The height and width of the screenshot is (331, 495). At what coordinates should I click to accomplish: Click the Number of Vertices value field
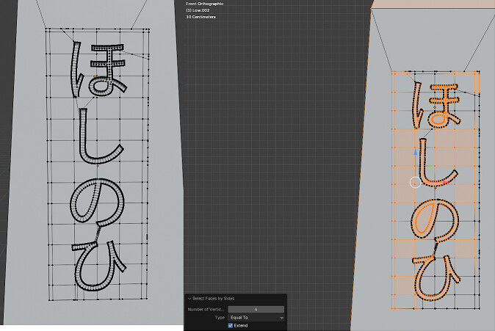[x=256, y=310]
